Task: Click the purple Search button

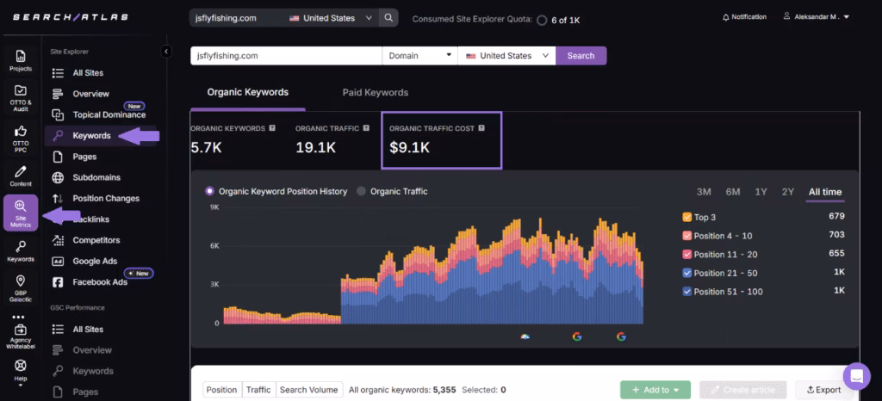Action: 581,56
